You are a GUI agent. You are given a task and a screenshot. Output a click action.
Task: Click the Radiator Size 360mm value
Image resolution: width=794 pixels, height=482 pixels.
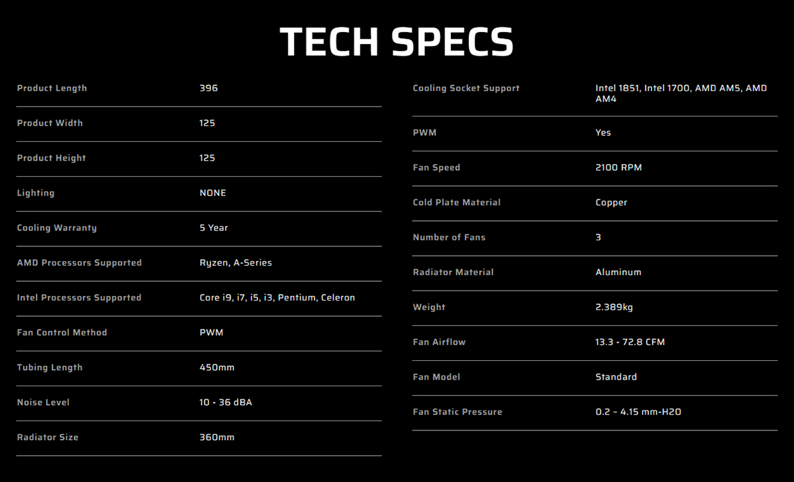click(216, 437)
